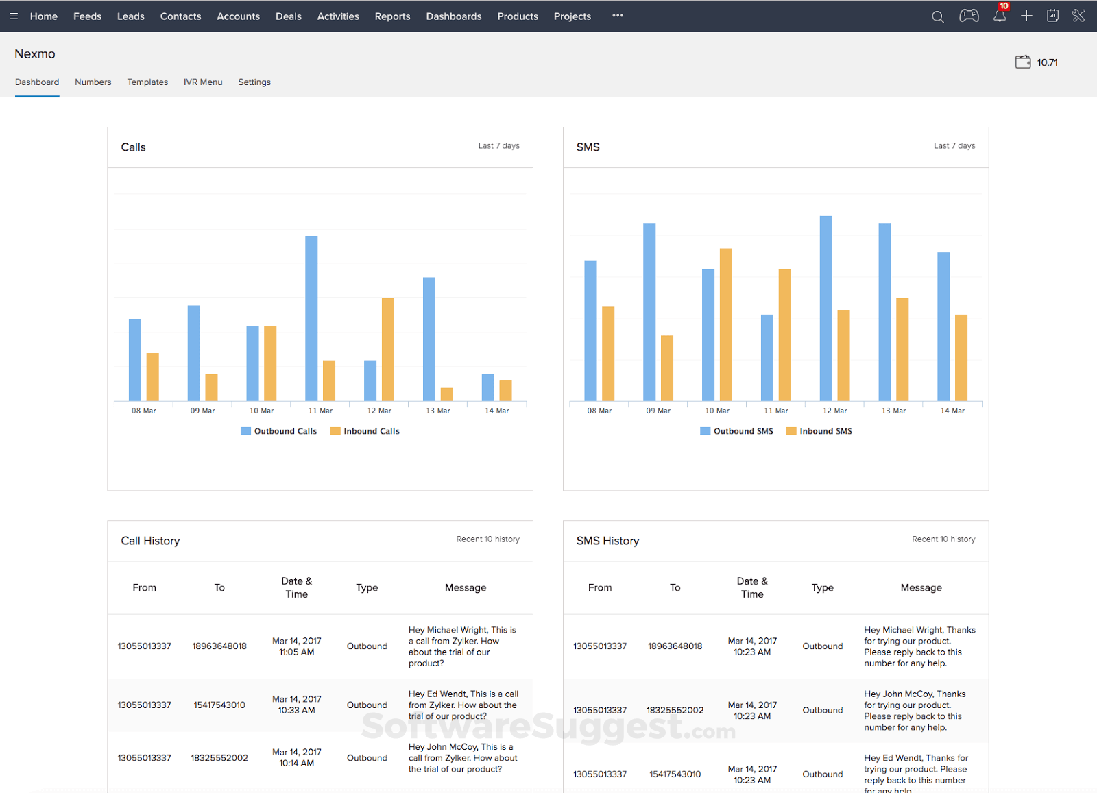
Task: Open the global search icon
Action: click(937, 16)
